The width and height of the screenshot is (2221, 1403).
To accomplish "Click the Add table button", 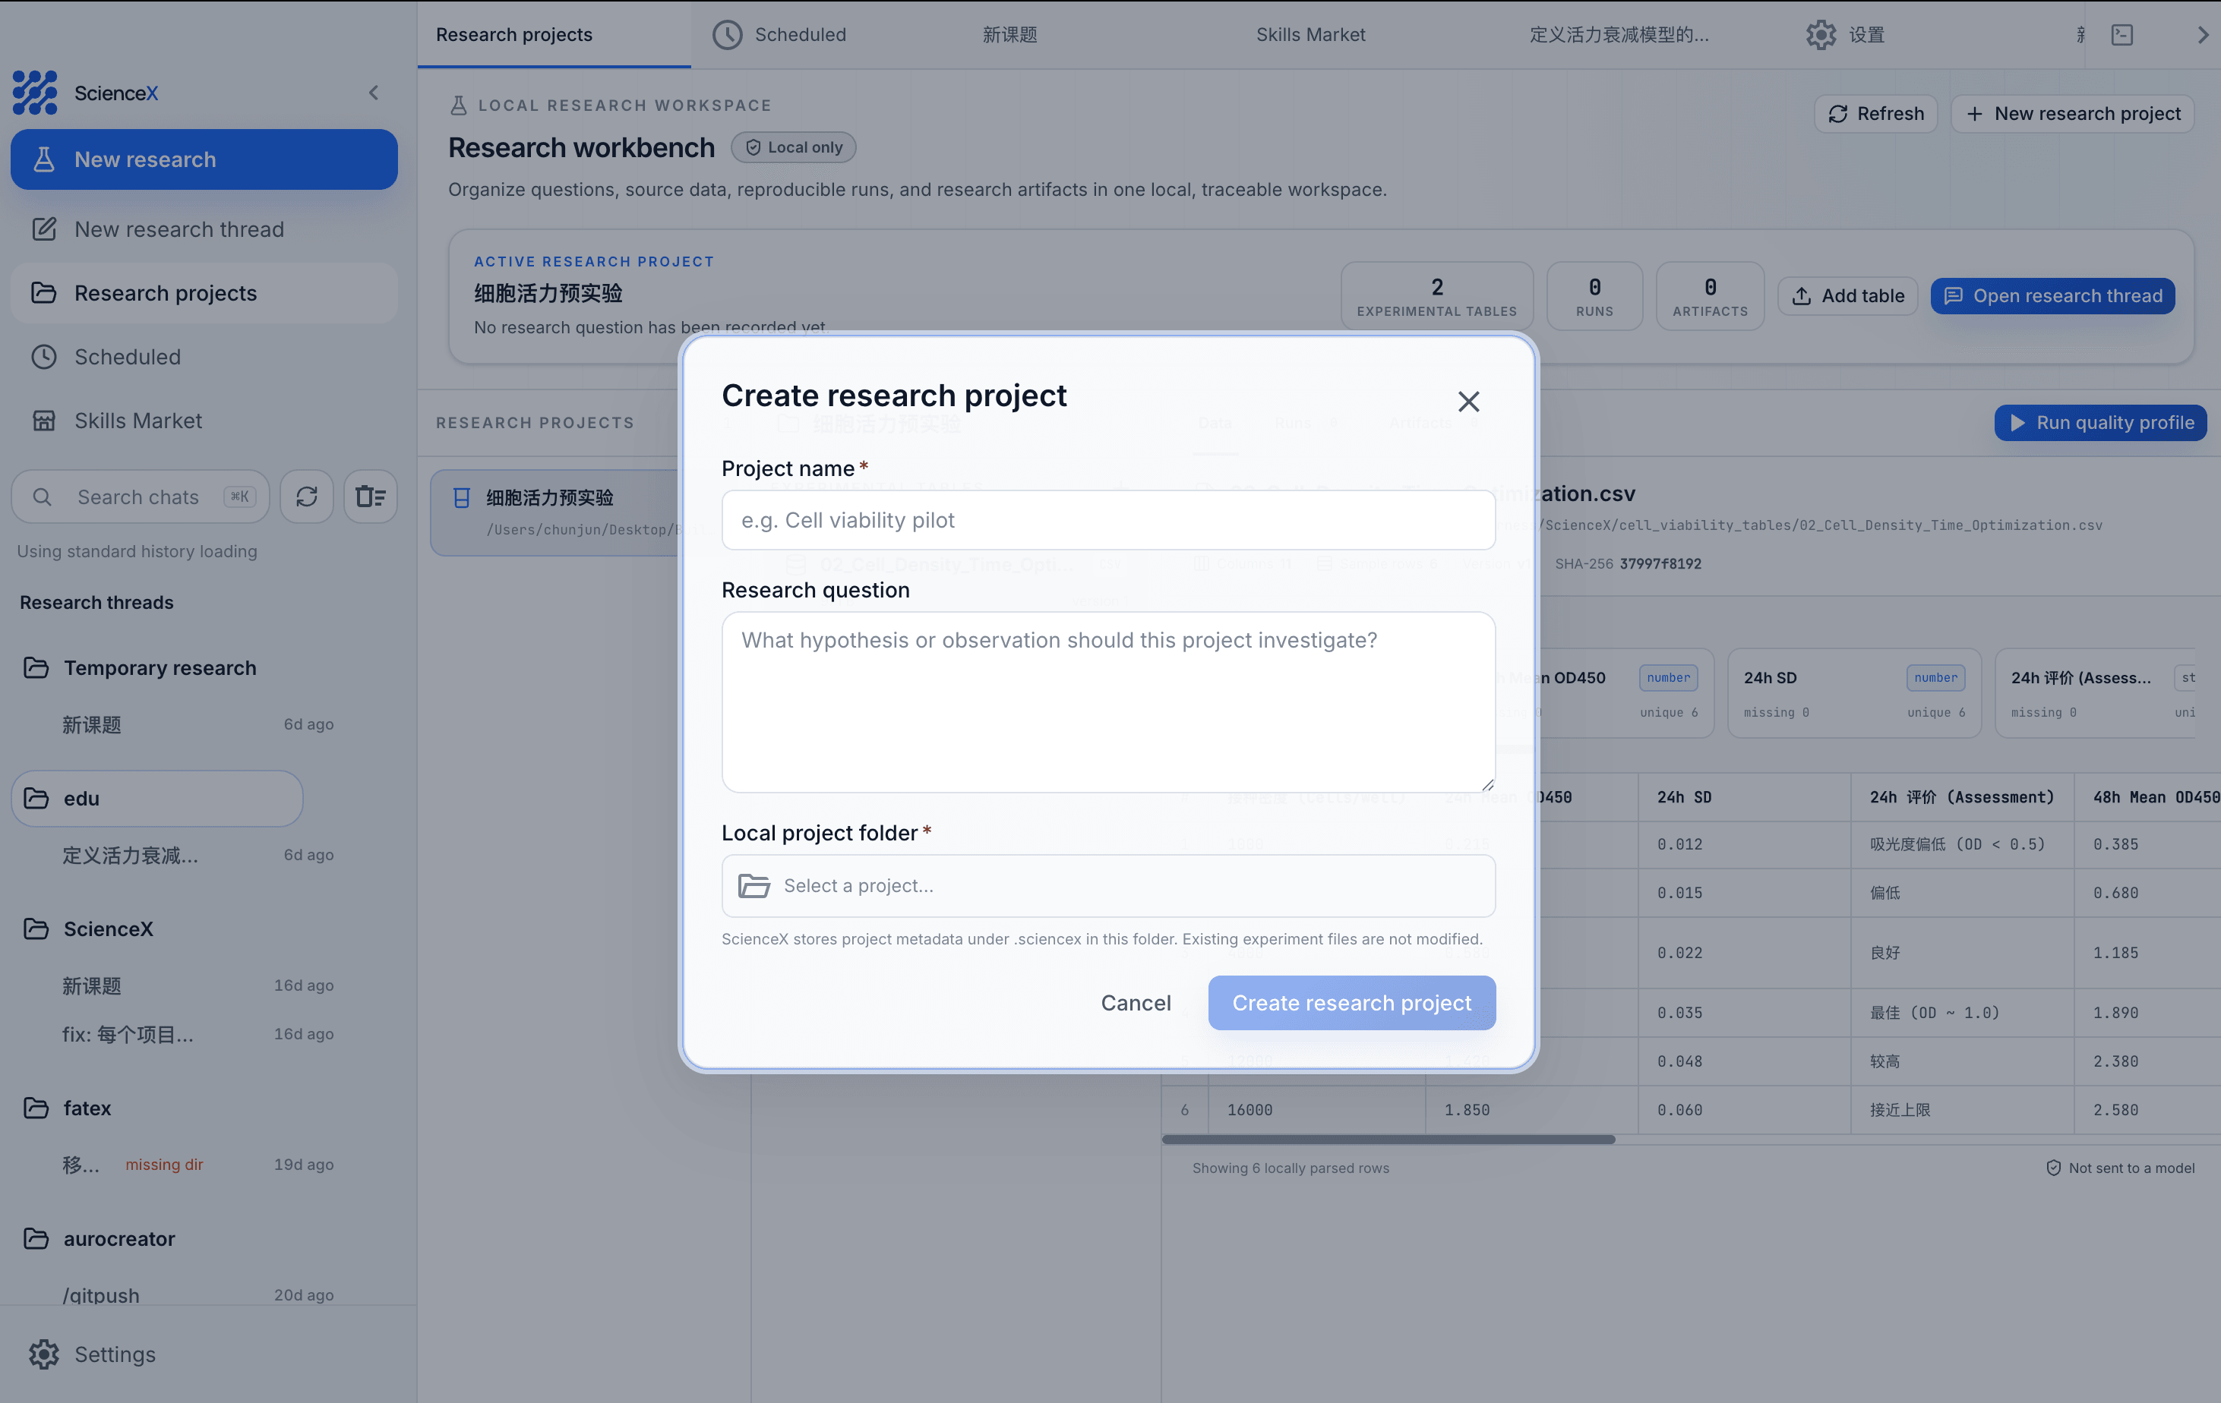I will click(x=1847, y=296).
